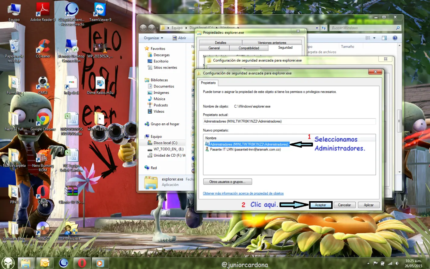Open the view options dropdown arrow

click(374, 38)
